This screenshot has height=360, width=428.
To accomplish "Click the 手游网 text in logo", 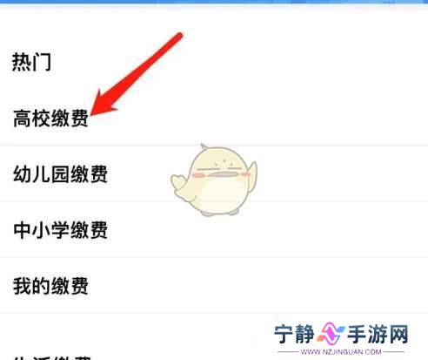I will [x=378, y=334].
